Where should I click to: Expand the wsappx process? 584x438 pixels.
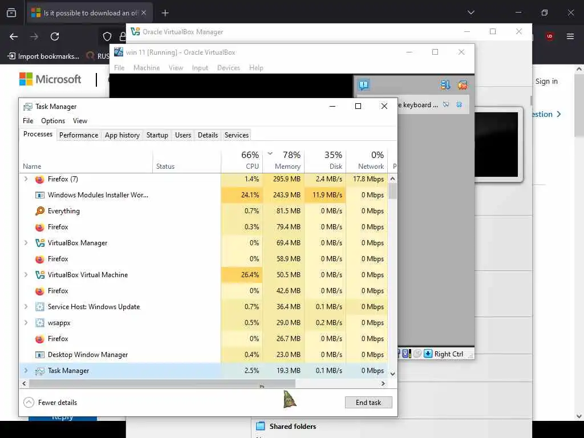pyautogui.click(x=26, y=323)
